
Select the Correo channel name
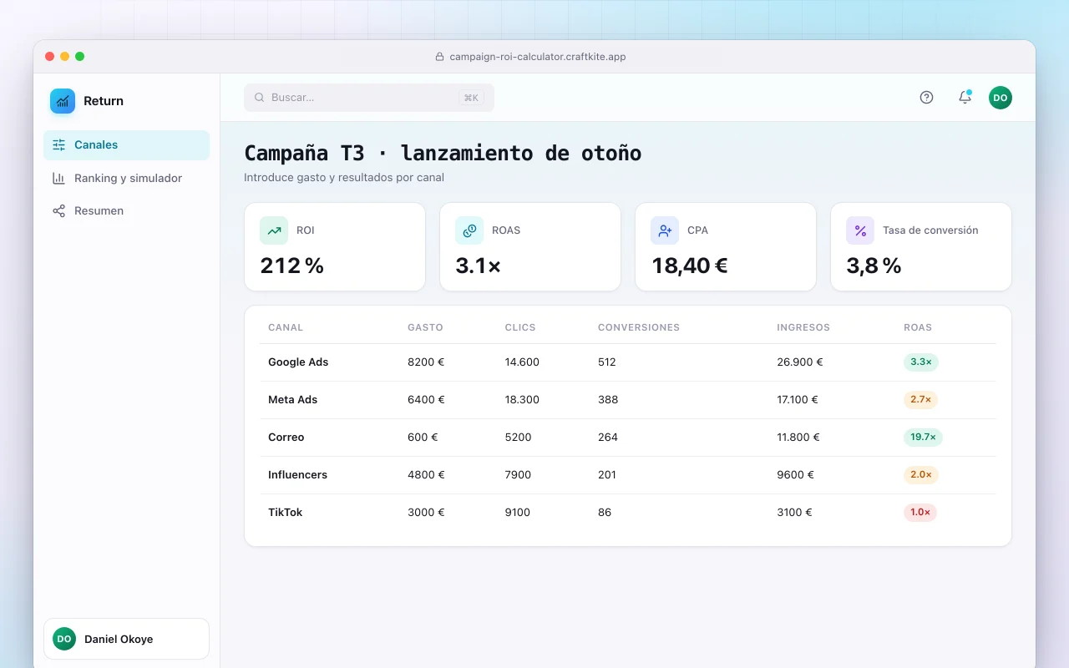click(x=286, y=438)
